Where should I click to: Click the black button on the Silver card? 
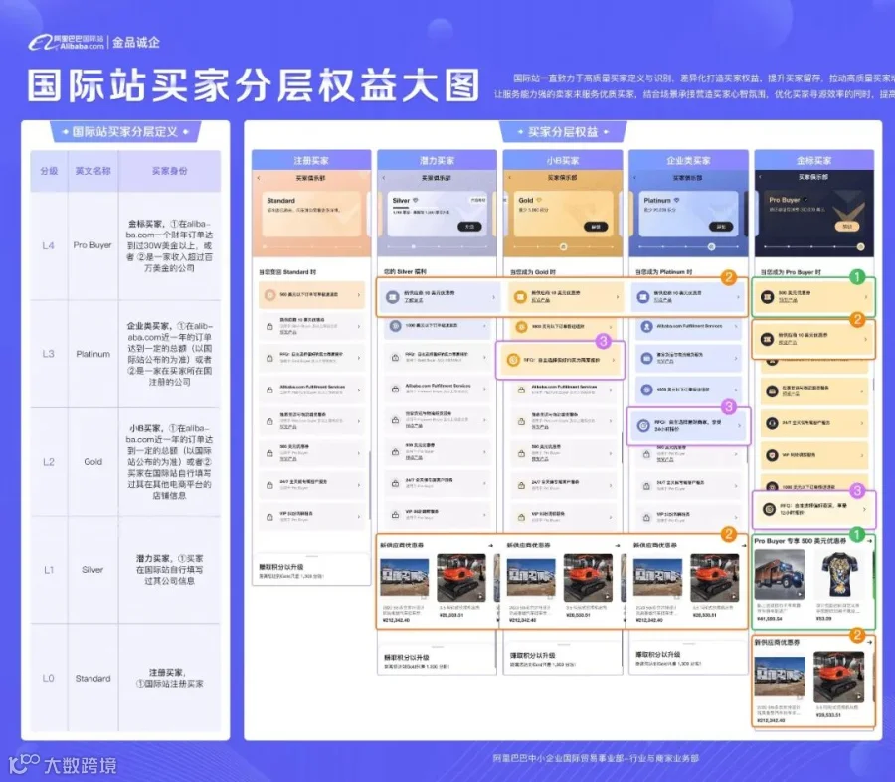click(x=469, y=227)
